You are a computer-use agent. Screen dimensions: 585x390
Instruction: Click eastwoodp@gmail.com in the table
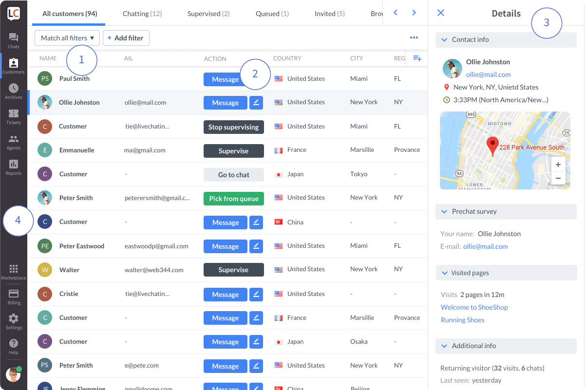point(156,246)
